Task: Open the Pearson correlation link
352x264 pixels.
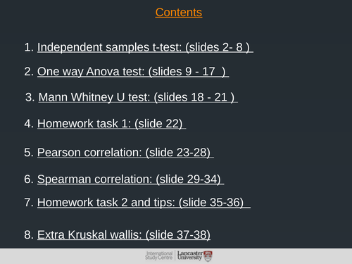Action: [125, 153]
